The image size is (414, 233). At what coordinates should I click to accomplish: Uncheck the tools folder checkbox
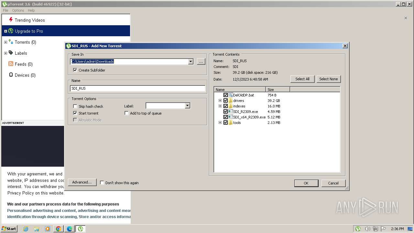coord(225,123)
